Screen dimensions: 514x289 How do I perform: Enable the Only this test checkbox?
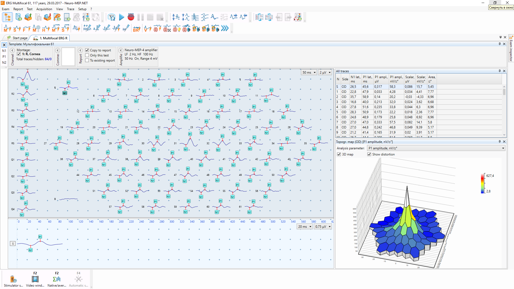tap(87, 55)
